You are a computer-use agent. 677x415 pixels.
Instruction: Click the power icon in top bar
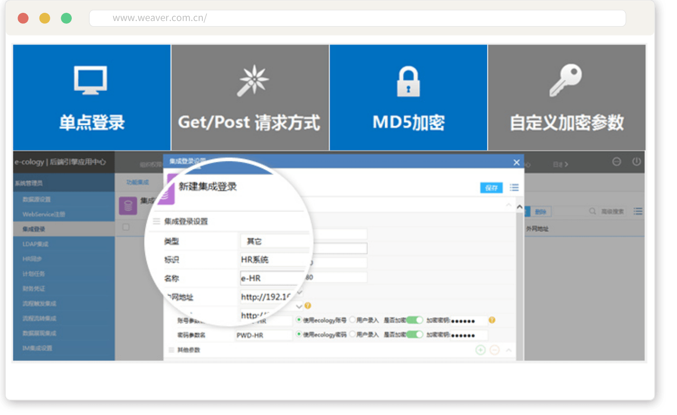(x=636, y=162)
